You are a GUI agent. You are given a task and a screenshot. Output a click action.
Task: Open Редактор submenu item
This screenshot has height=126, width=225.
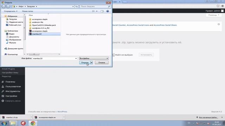click(6, 76)
